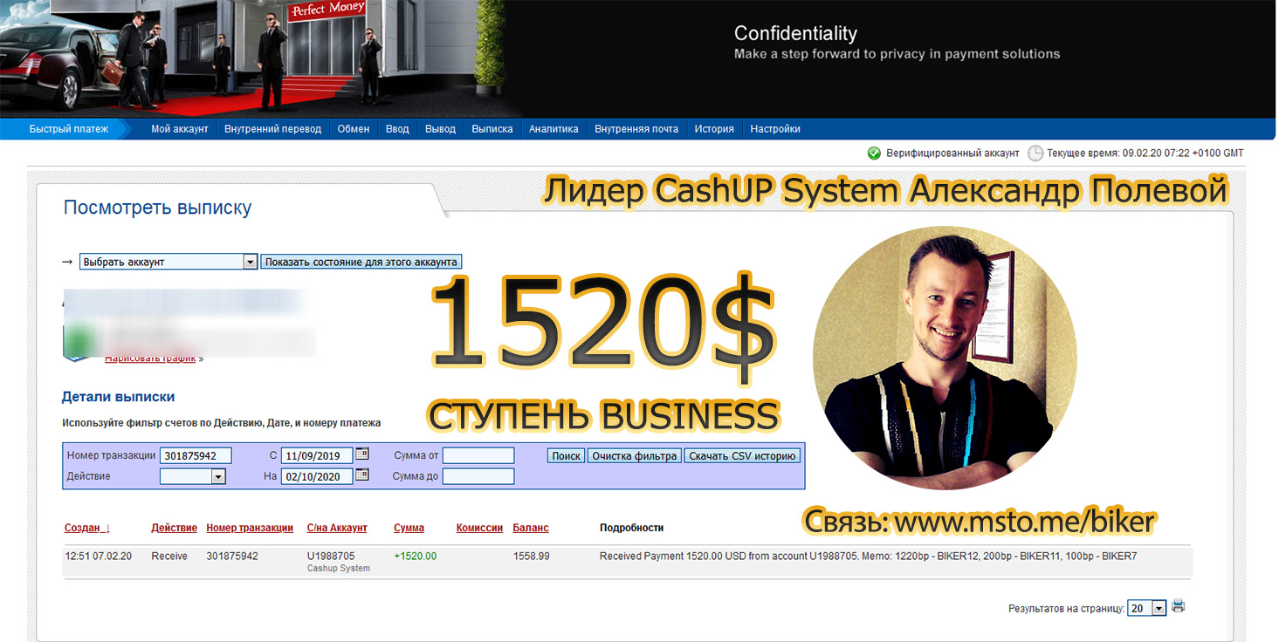Focus the Сумма от input field
This screenshot has width=1279, height=642.
click(478, 455)
